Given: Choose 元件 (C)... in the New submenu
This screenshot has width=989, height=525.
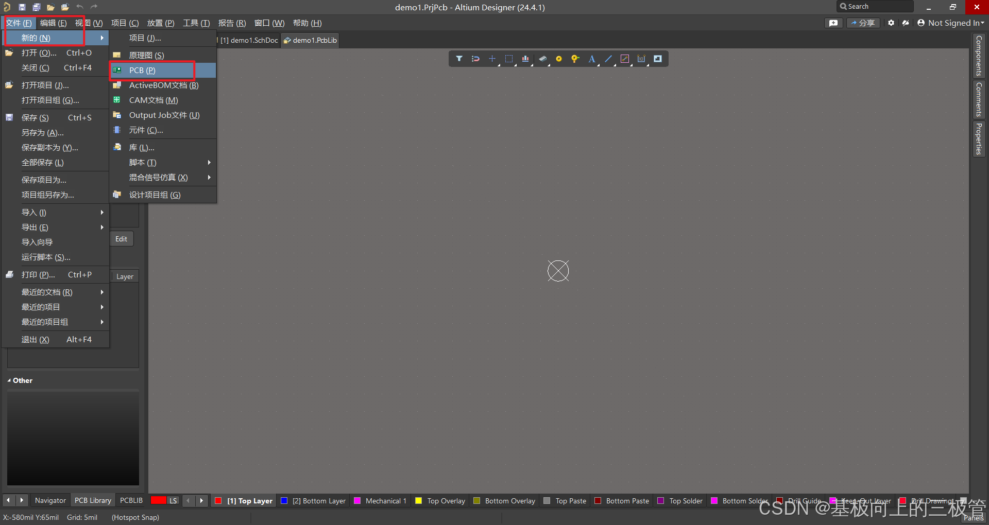Looking at the screenshot, I should [163, 130].
